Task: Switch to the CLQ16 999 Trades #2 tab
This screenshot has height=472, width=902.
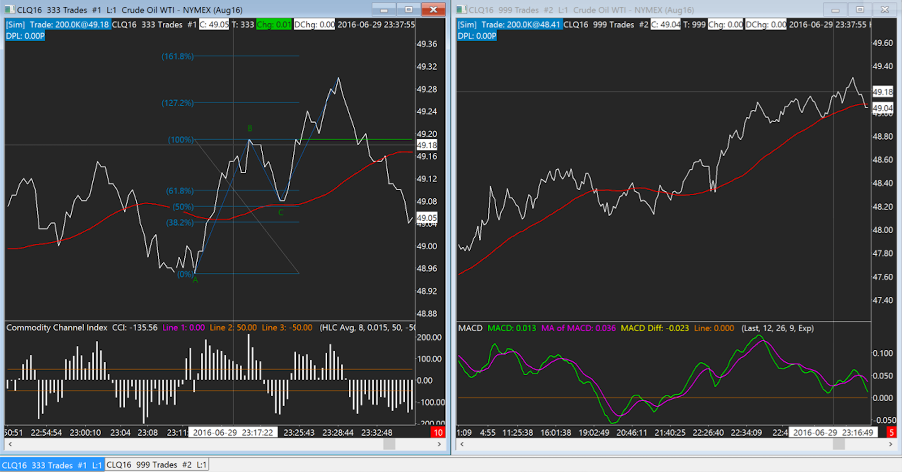Action: (156, 465)
